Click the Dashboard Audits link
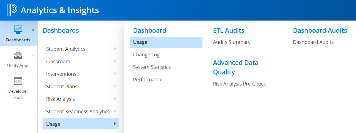 [x=313, y=42]
